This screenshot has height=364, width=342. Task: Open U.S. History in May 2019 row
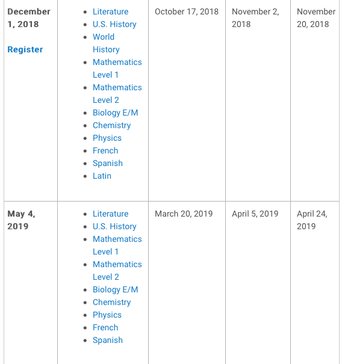[x=114, y=226]
